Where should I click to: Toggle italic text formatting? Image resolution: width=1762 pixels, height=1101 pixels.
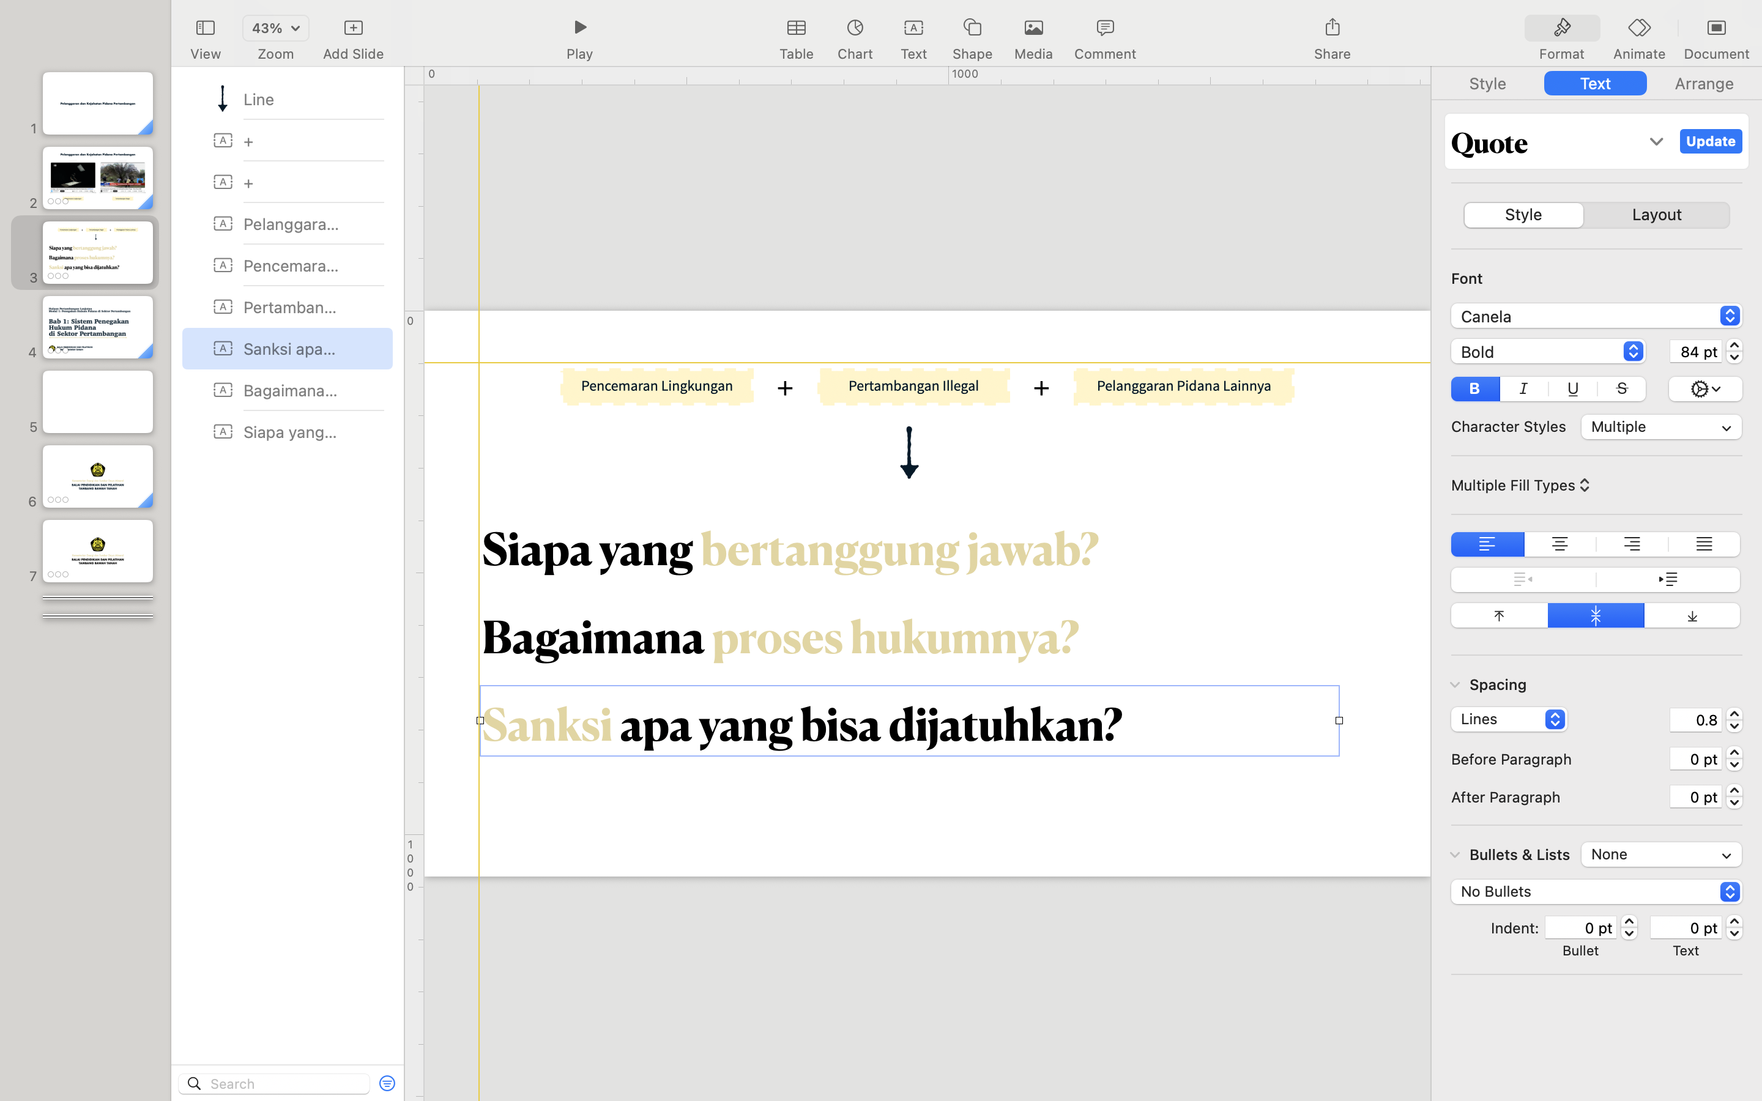click(1523, 389)
